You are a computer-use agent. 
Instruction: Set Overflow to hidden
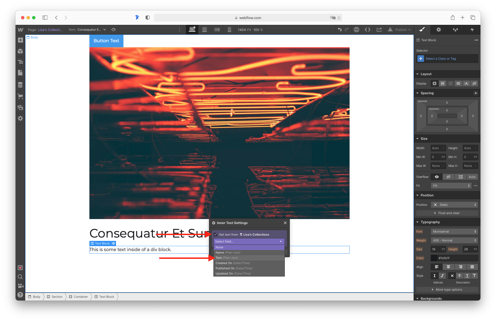tap(448, 177)
